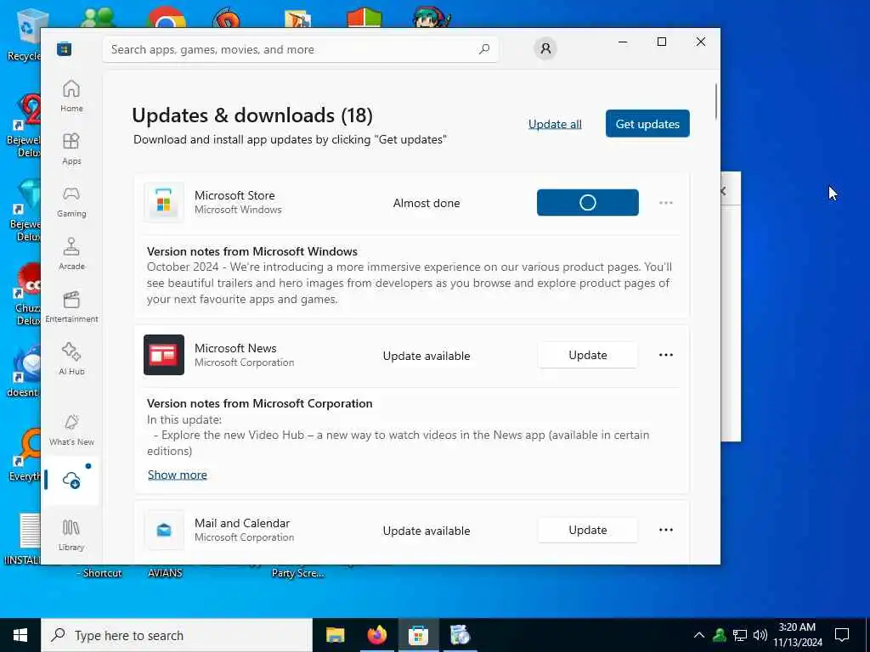
Task: Click Microsoft Store app title
Action: coord(234,195)
